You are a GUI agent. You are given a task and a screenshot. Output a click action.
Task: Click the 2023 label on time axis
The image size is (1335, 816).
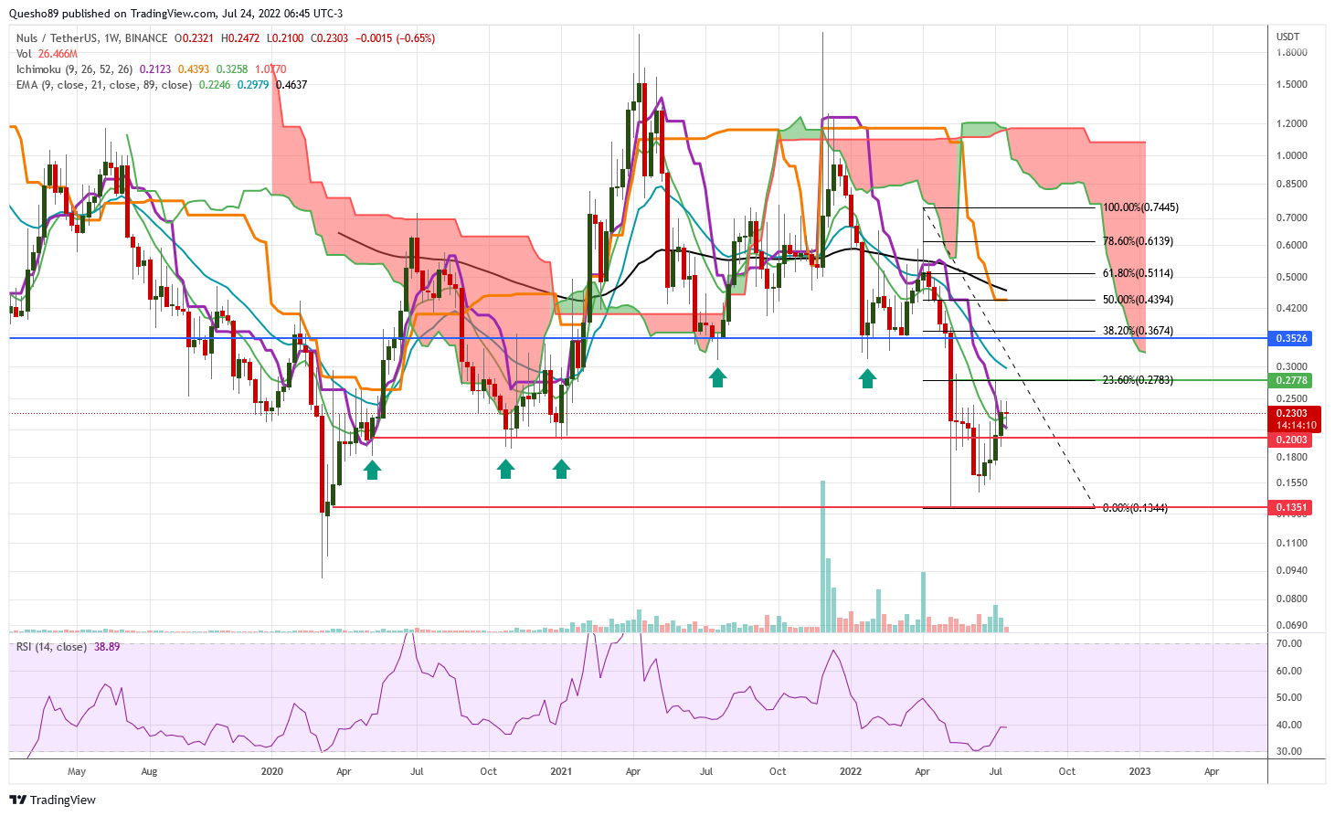[1139, 771]
